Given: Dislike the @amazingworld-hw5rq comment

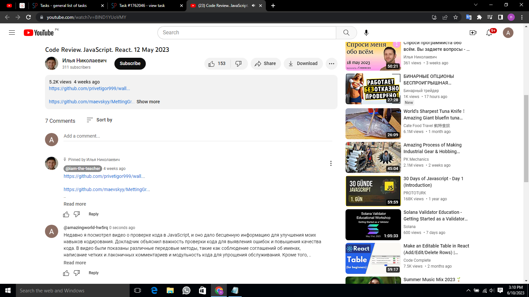Looking at the screenshot, I should 77,273.
